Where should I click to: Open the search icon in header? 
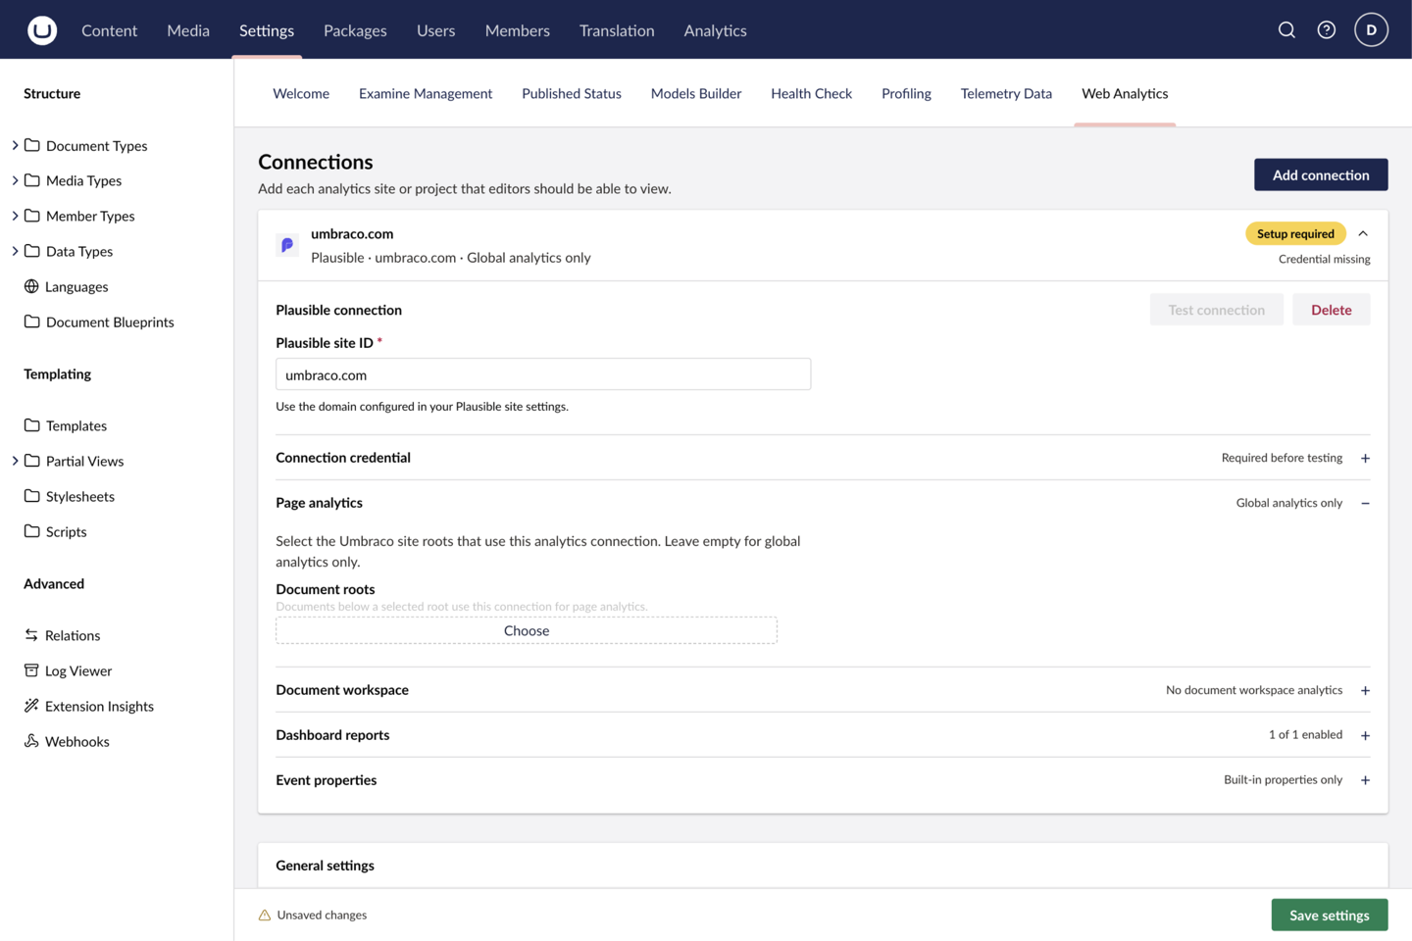pos(1286,30)
